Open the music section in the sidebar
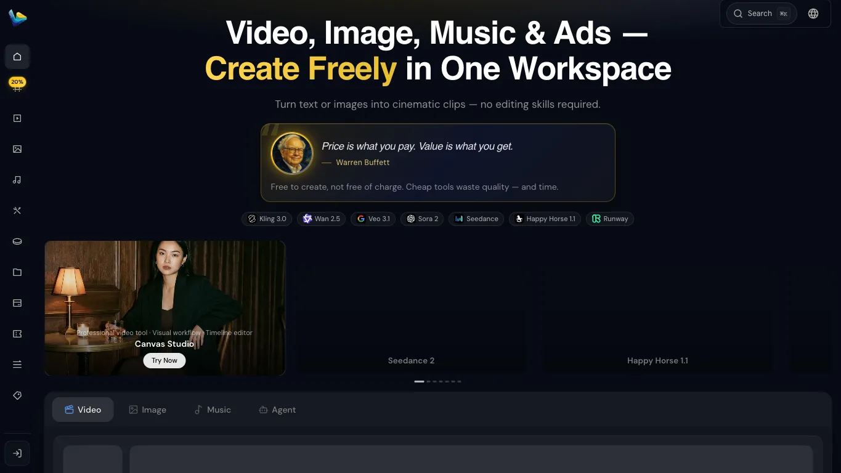This screenshot has height=473, width=841. click(17, 180)
